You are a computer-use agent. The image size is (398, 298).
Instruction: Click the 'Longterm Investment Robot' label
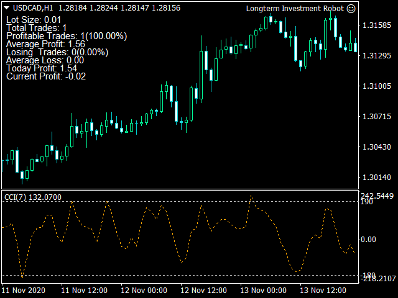(x=295, y=9)
